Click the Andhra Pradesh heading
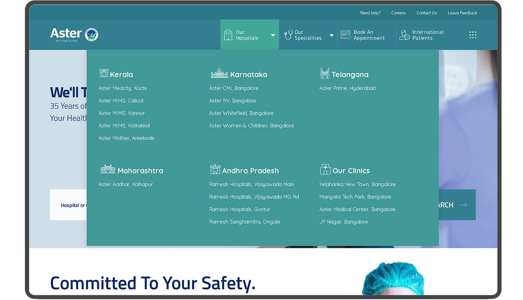This screenshot has width=523, height=300. [x=250, y=171]
